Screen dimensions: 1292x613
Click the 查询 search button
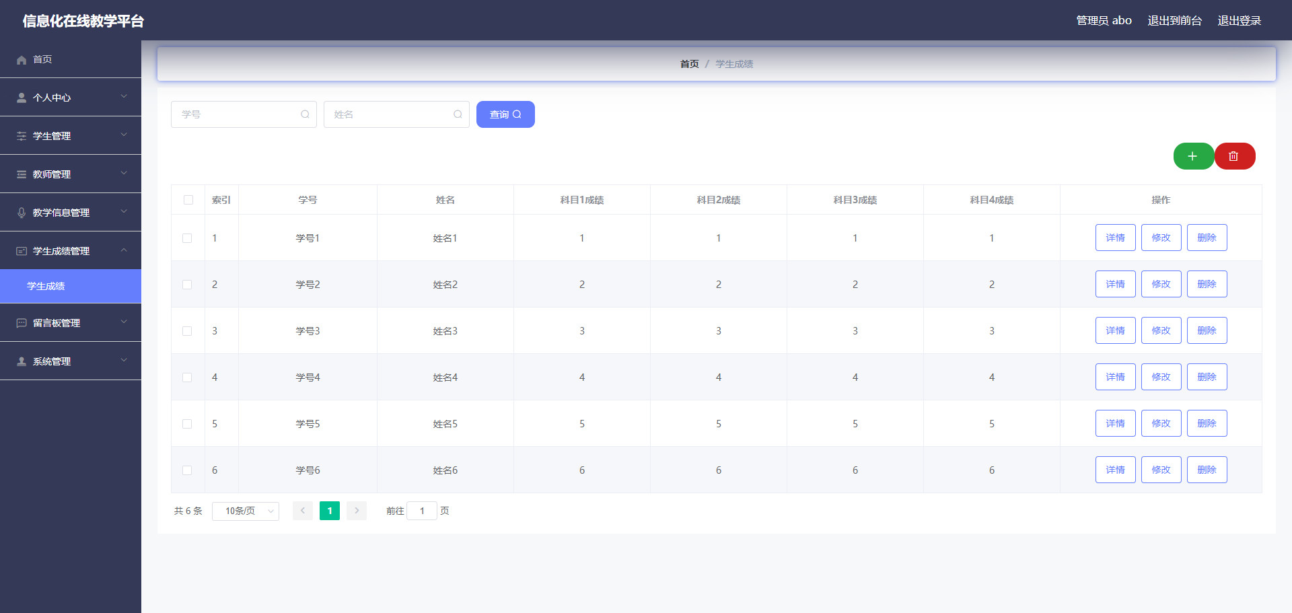pos(505,114)
